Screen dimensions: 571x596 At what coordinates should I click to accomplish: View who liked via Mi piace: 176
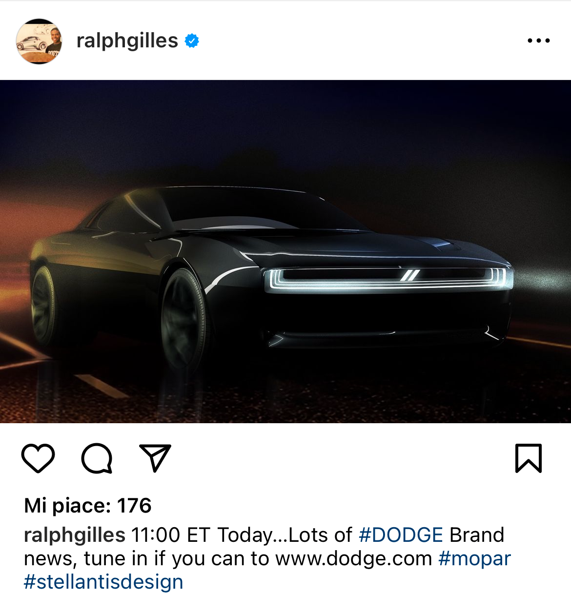click(88, 505)
